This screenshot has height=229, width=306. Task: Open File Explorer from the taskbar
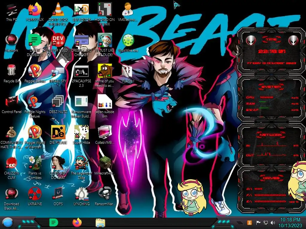tap(100, 223)
